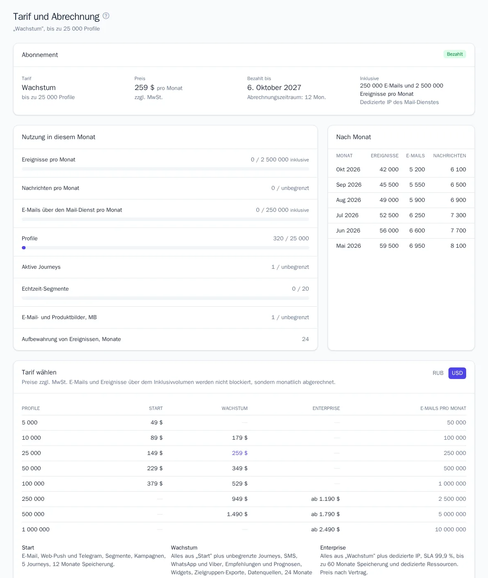This screenshot has width=488, height=578.
Task: Click the Jul 2026 month row
Action: pyautogui.click(x=401, y=216)
